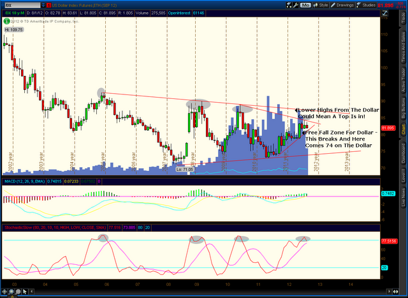Screen dimensions: 408x298
Task: Click the red 81.895 price axis marker
Action: pos(388,128)
